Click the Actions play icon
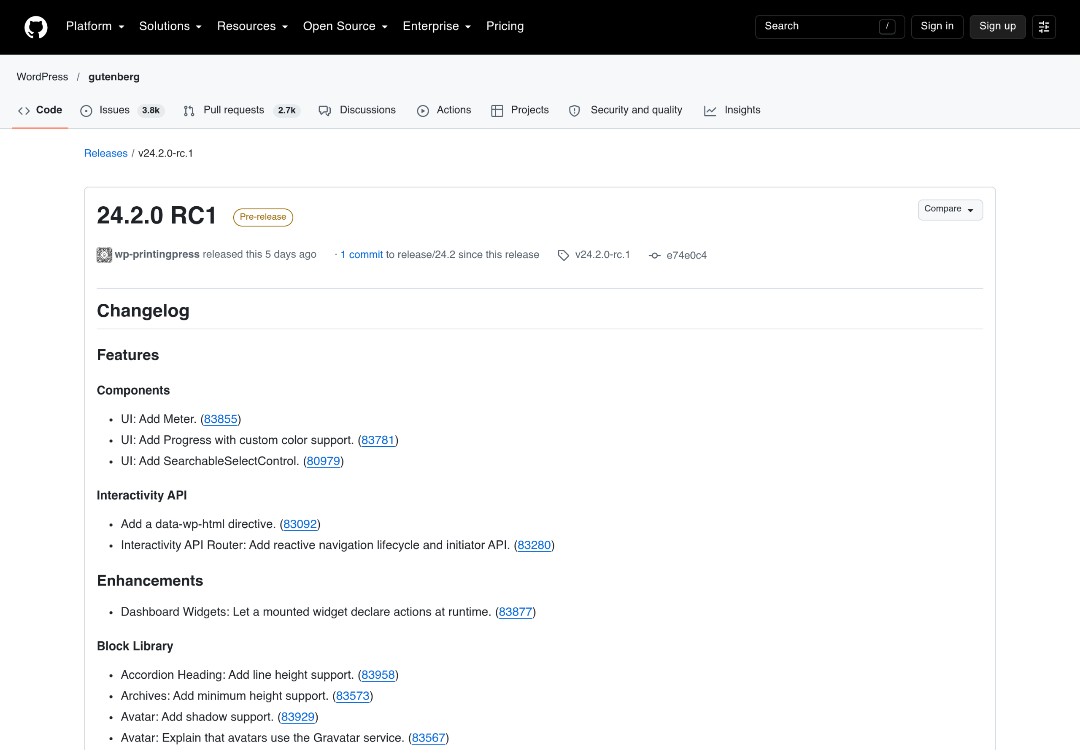 point(423,111)
